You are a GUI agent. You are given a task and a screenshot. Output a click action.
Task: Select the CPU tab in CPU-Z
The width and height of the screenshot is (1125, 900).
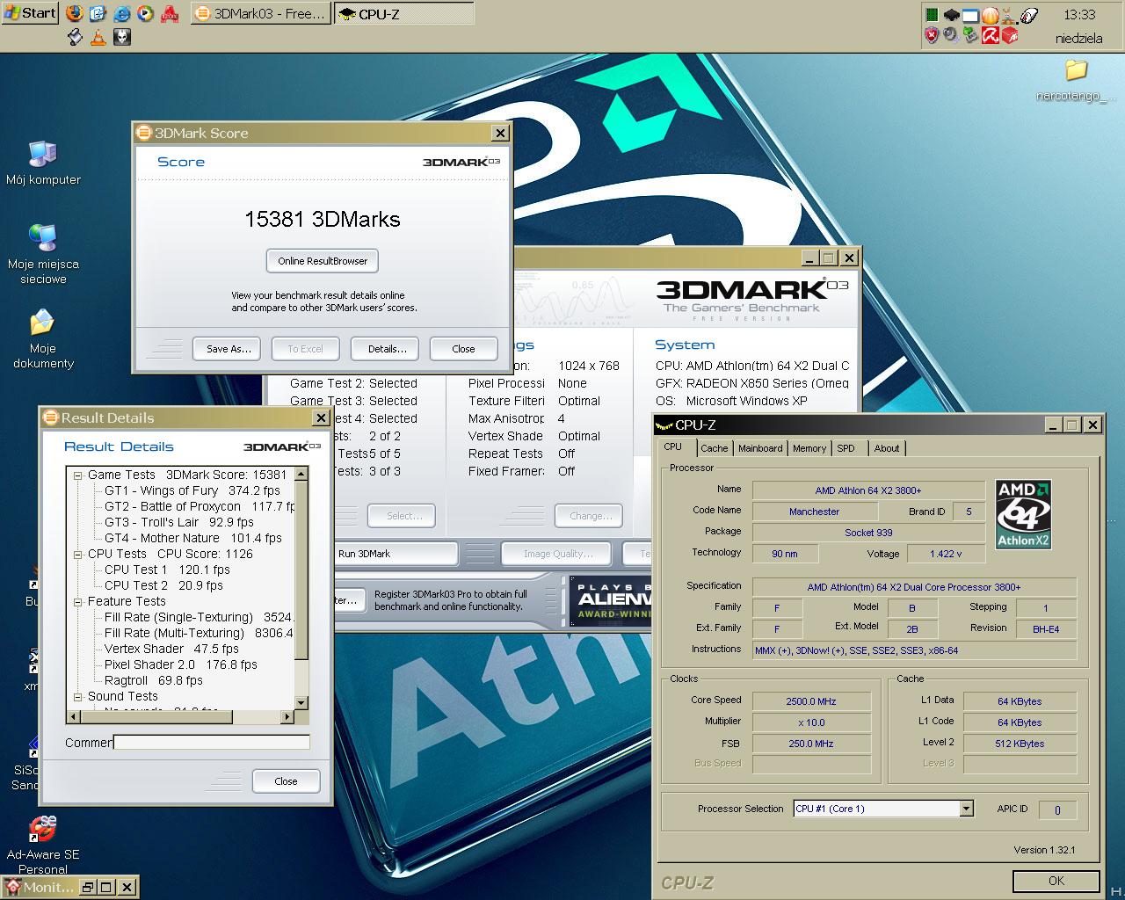(x=673, y=446)
